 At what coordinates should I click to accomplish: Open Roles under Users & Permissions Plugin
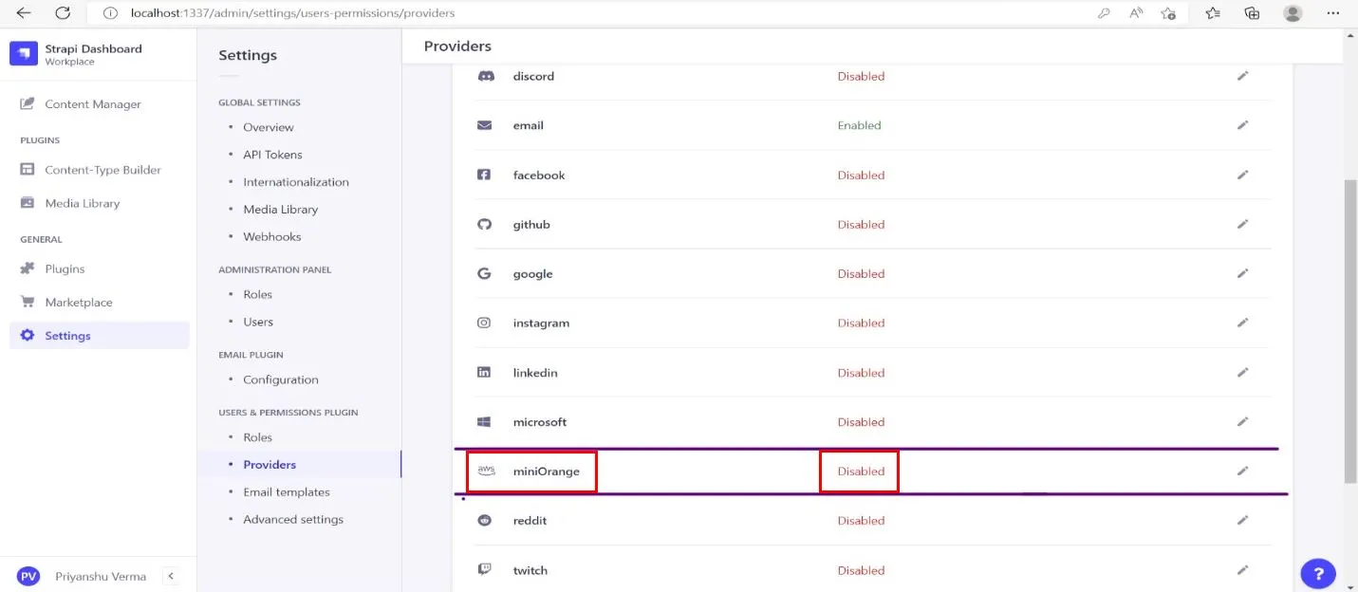tap(257, 437)
